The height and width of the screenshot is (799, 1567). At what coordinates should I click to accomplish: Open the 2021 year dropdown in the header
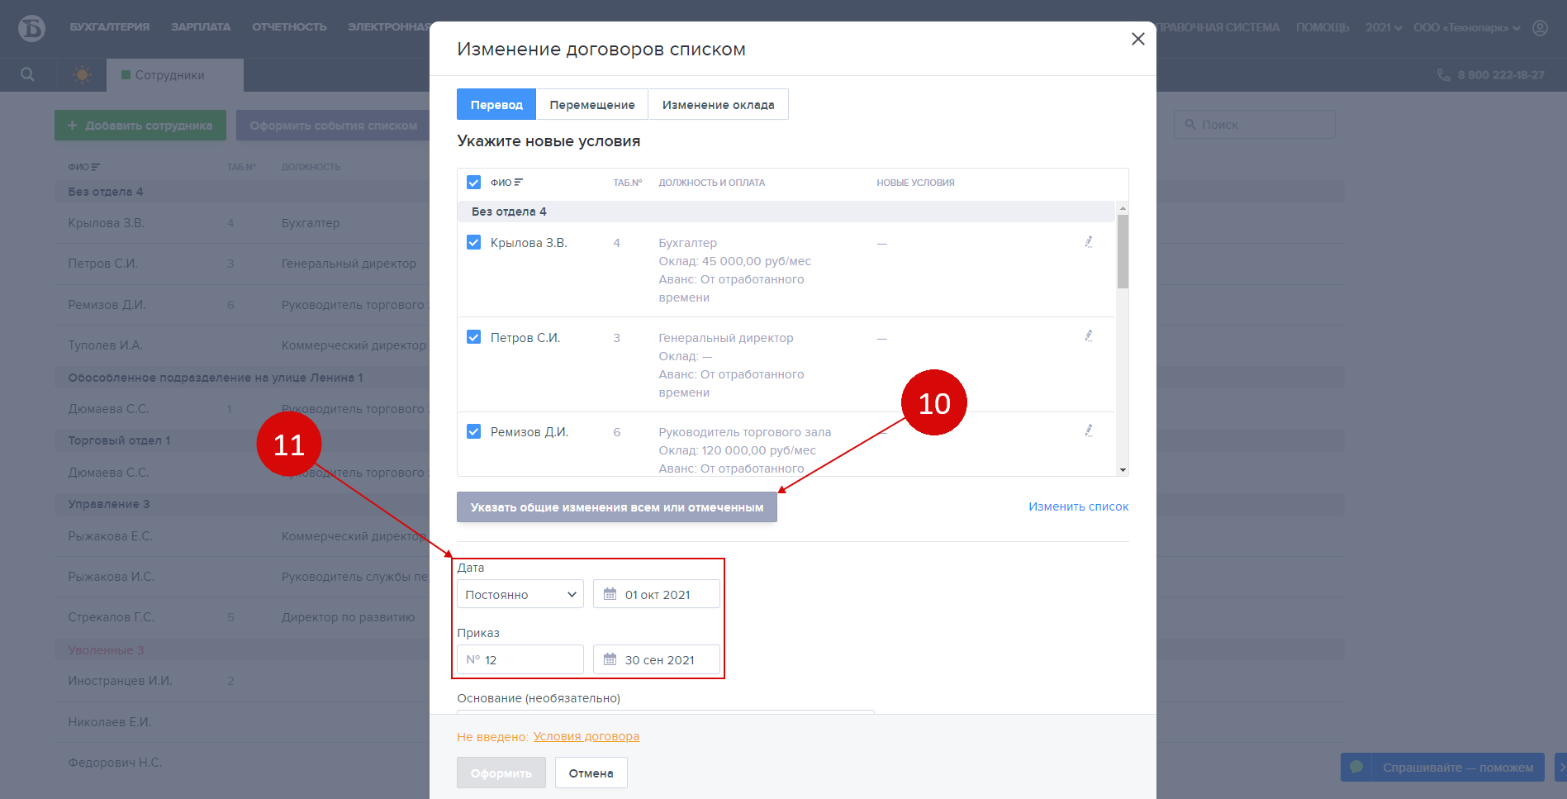(x=1384, y=27)
